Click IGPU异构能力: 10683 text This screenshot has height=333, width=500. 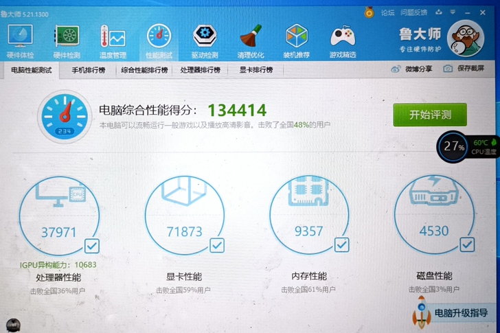(58, 265)
